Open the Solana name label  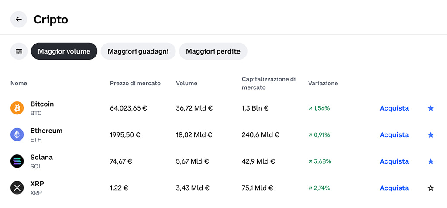41,157
